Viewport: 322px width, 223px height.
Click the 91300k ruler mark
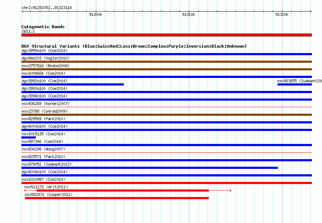tap(96, 14)
